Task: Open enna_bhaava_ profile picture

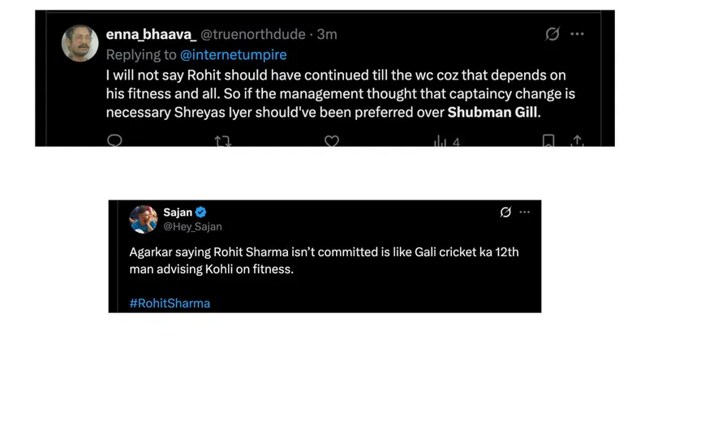Action: [x=80, y=42]
